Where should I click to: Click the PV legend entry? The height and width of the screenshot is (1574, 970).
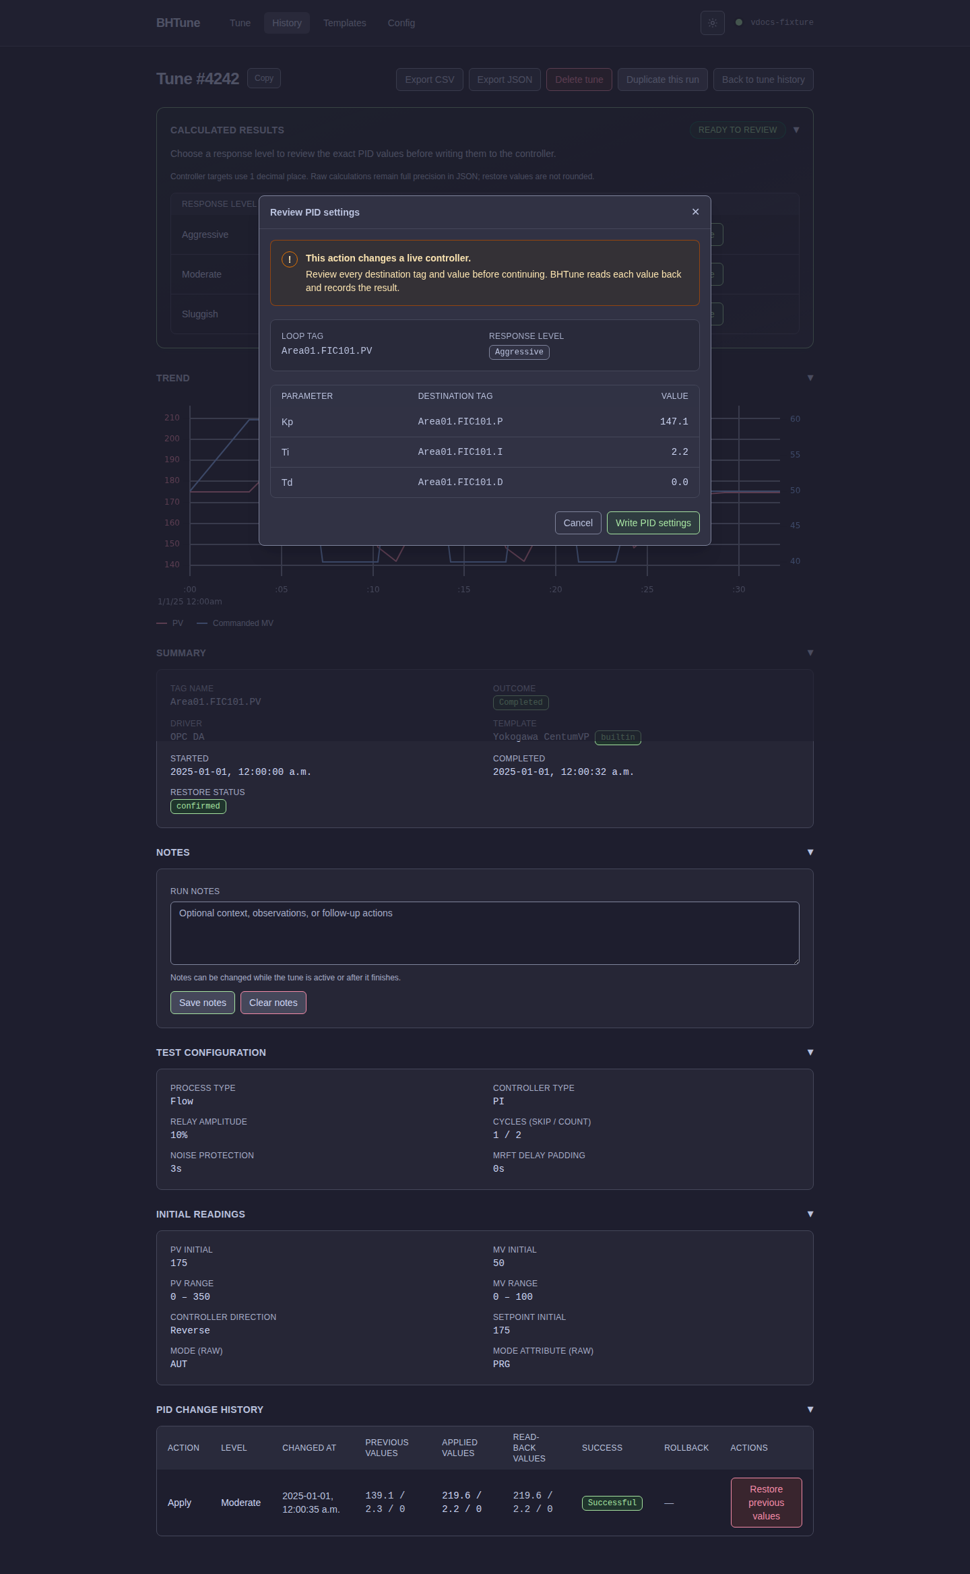coord(170,623)
